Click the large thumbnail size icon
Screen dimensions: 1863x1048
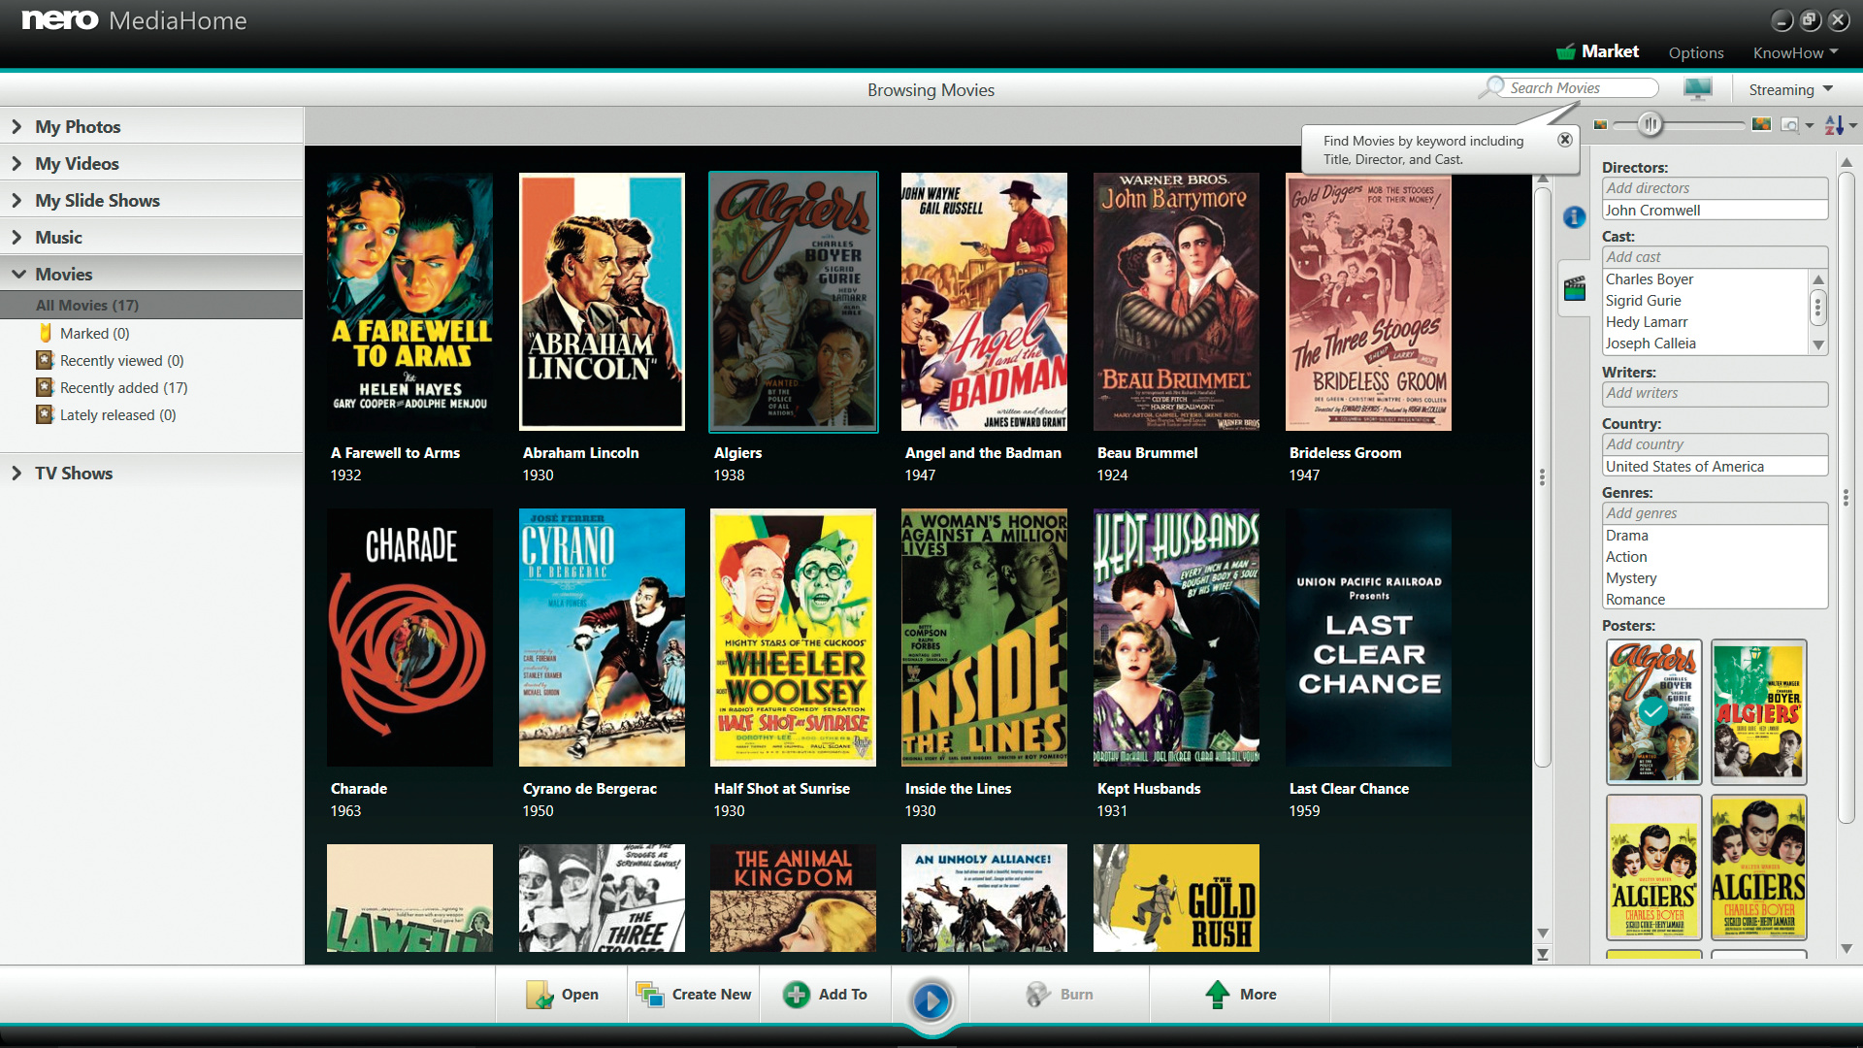(x=1761, y=124)
